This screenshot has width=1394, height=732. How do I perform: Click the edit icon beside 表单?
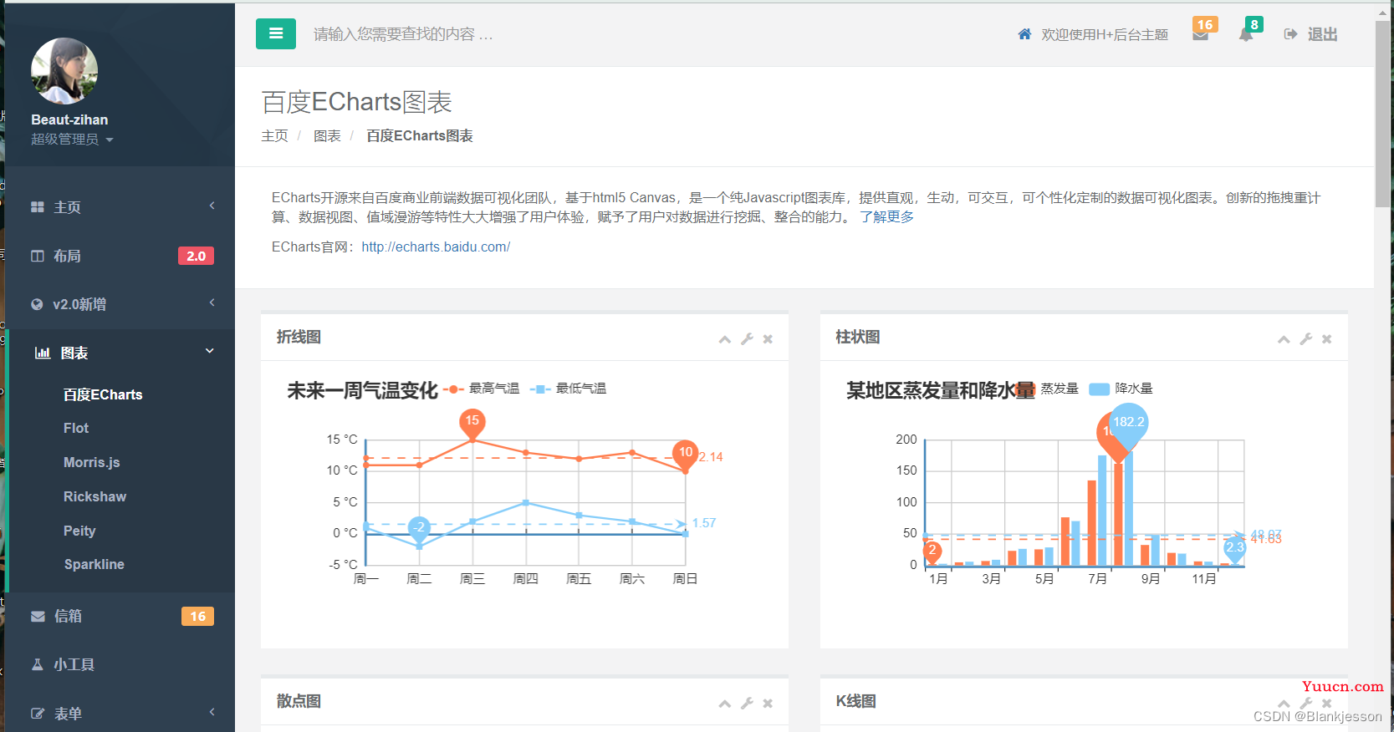(38, 714)
